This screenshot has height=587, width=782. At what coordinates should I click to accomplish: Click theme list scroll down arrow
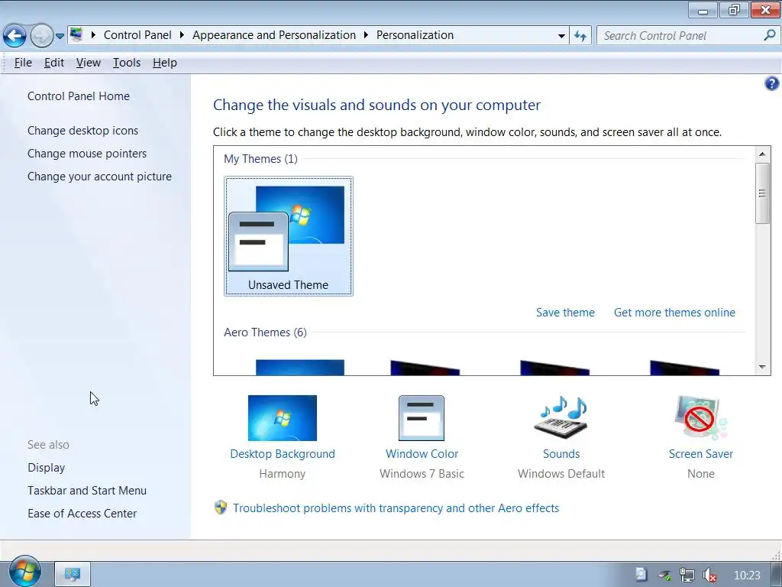(762, 367)
